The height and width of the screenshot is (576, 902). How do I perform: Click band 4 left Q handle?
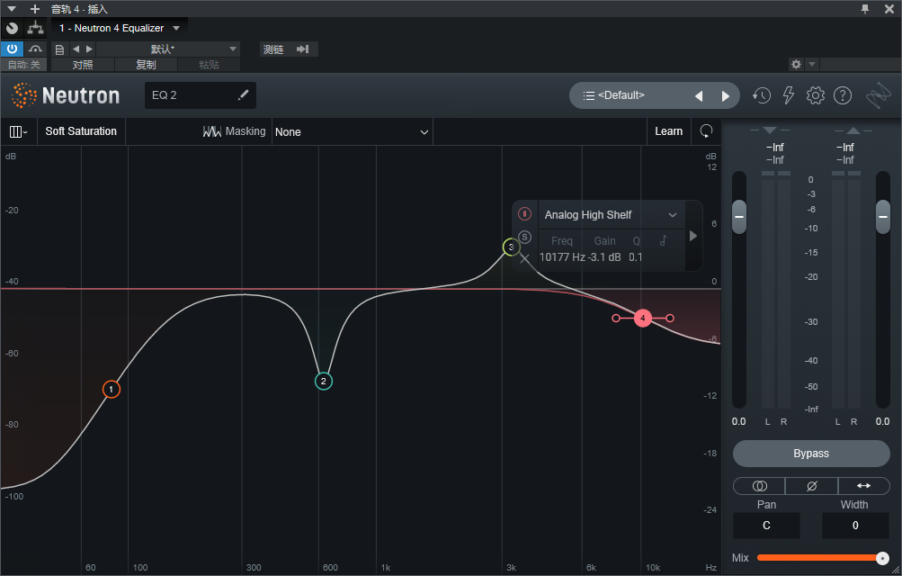616,318
